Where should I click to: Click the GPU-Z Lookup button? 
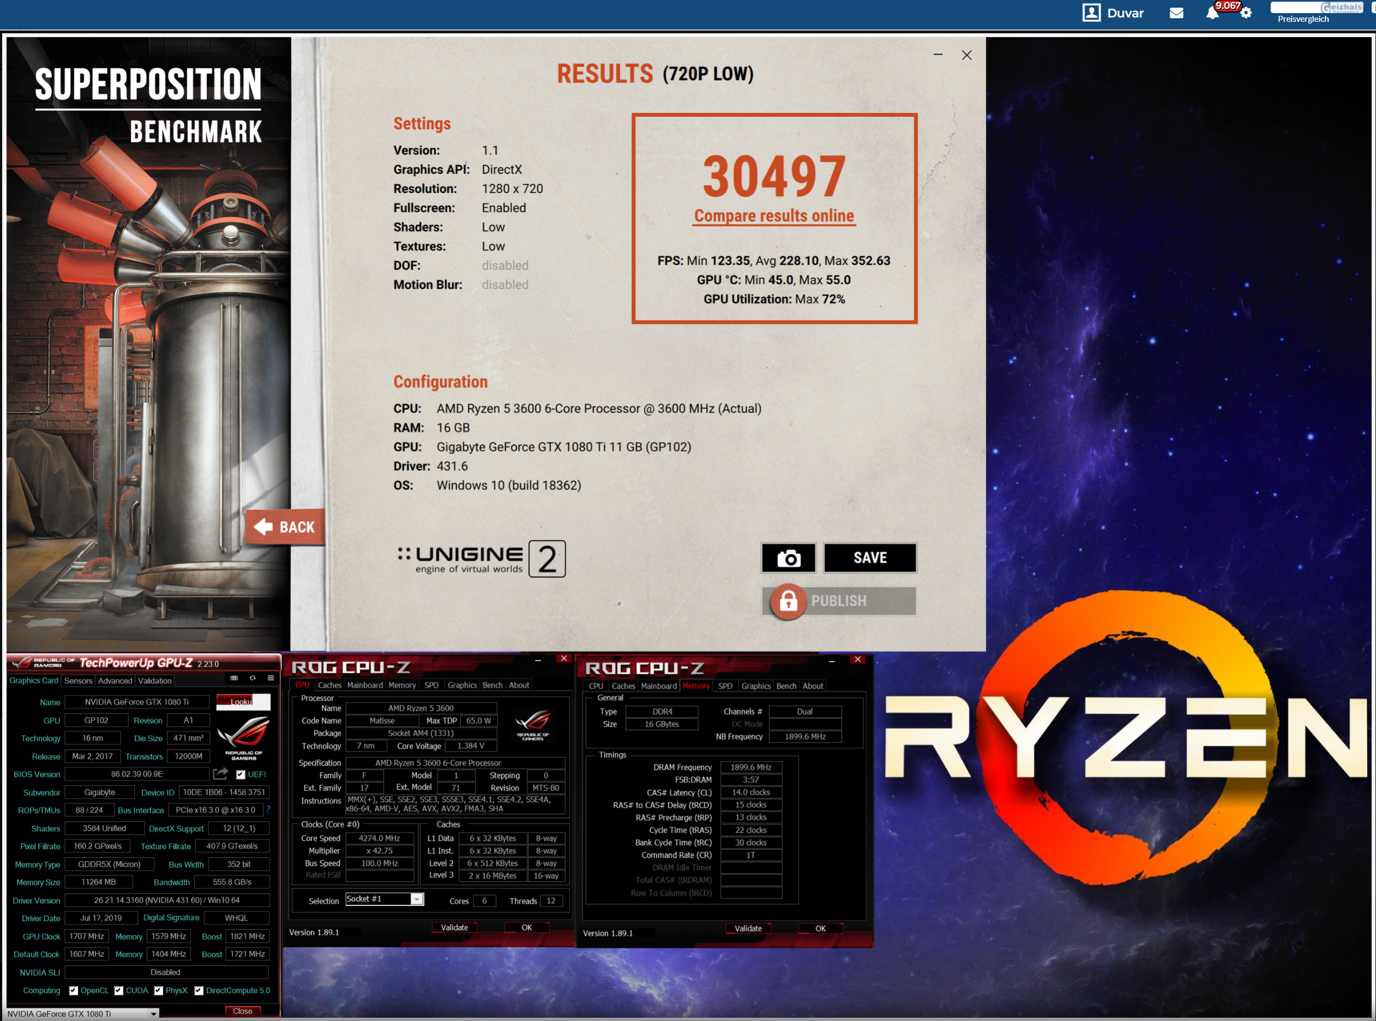[242, 701]
